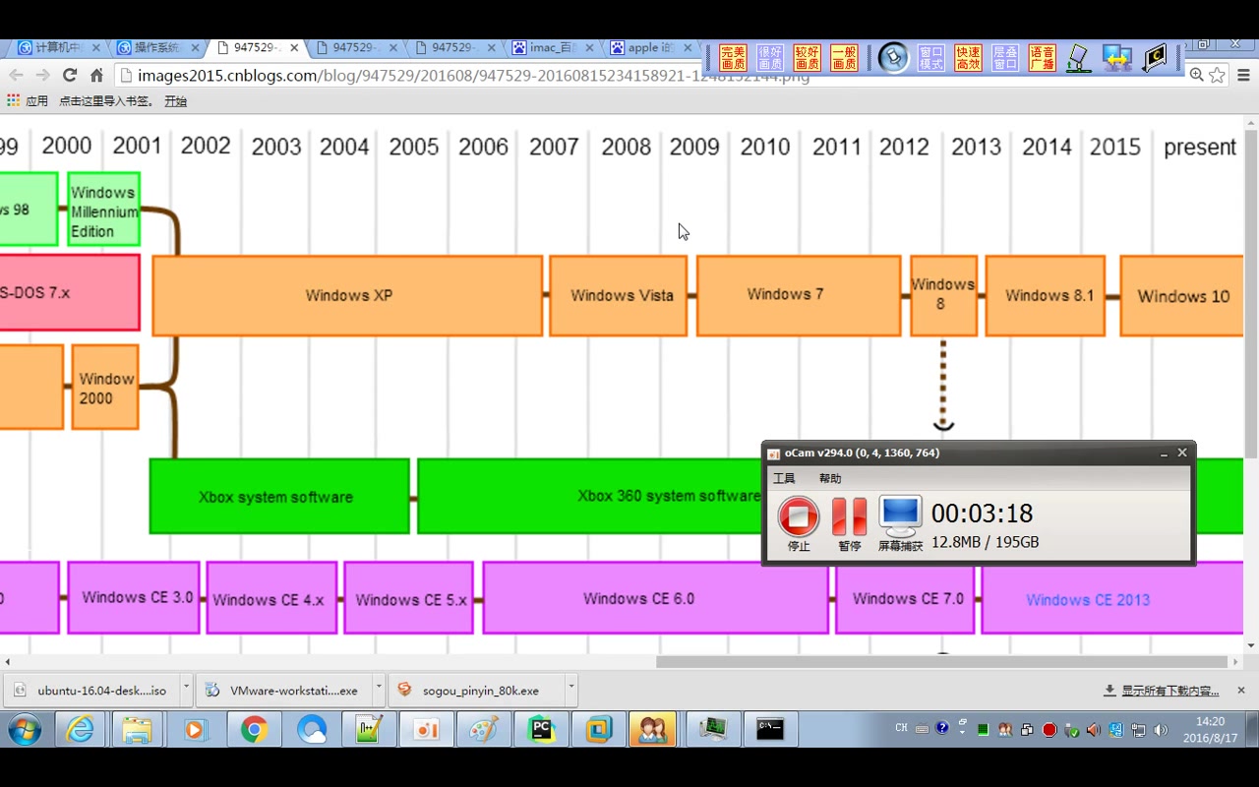Toggle 快速高效 mode in overlay toolbar
Image resolution: width=1259 pixels, height=787 pixels.
(968, 58)
